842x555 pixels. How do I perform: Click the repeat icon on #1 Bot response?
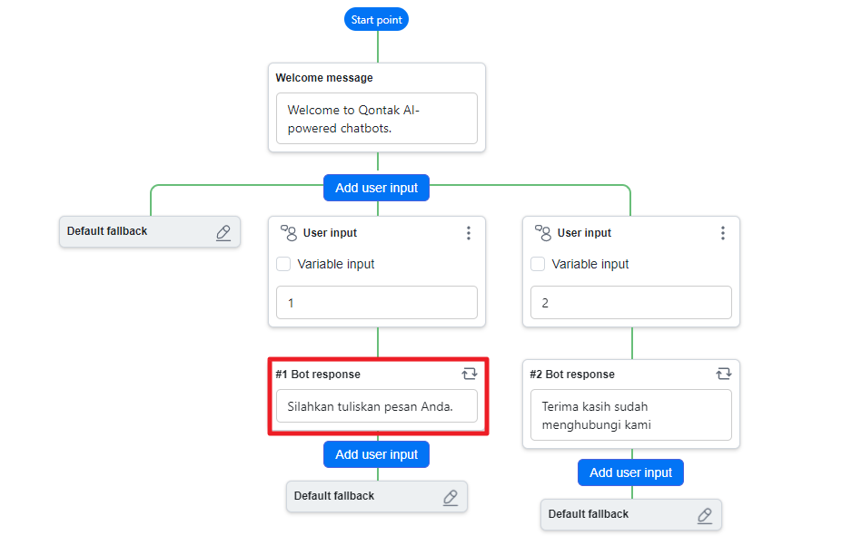pos(470,374)
